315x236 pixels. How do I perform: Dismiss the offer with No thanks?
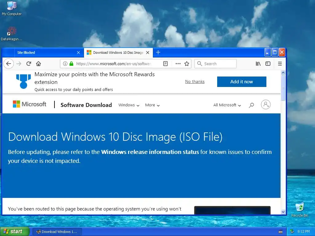195,81
